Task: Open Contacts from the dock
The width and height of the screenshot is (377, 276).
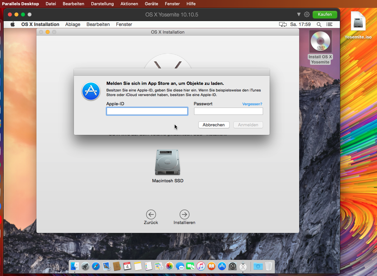Action: 117,266
